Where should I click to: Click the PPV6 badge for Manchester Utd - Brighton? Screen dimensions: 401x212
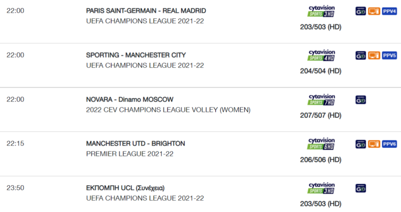(x=389, y=144)
